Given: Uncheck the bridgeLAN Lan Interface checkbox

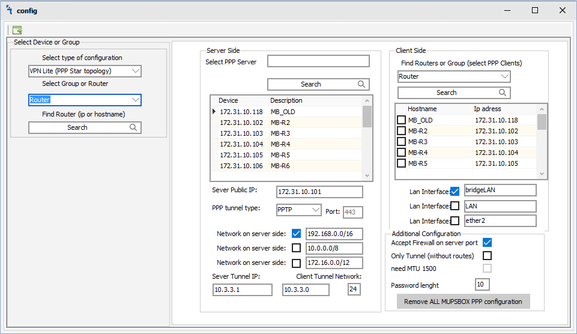Looking at the screenshot, I should pyautogui.click(x=455, y=191).
